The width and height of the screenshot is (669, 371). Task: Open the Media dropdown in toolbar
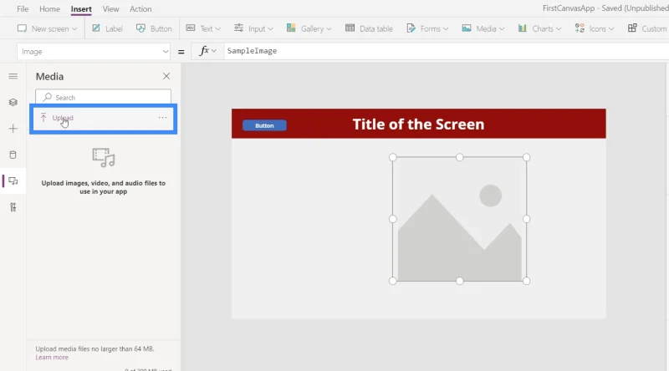[x=483, y=28]
